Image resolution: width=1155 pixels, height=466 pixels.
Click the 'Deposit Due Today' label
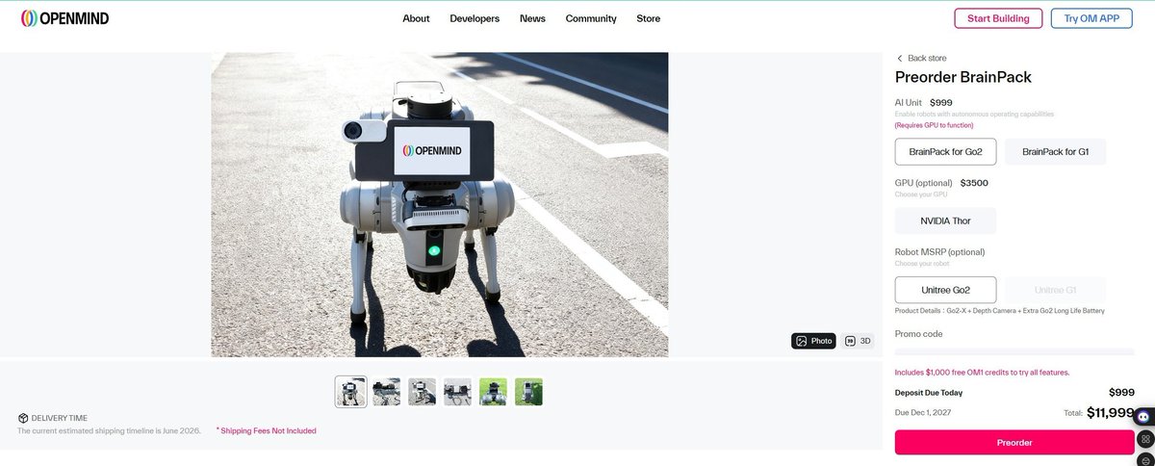[929, 393]
